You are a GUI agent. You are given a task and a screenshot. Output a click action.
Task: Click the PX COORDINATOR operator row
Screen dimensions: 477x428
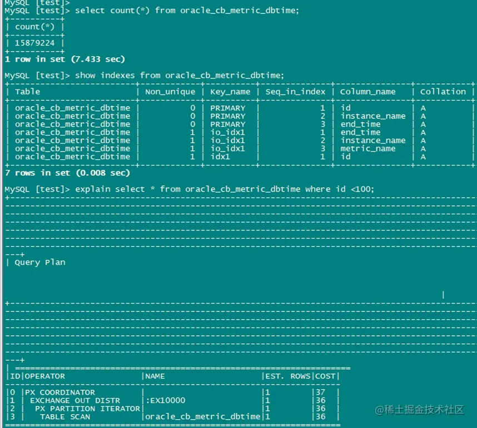[60, 392]
